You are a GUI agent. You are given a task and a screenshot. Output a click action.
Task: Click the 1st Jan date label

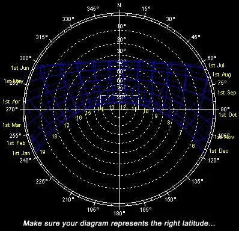(x=21, y=153)
